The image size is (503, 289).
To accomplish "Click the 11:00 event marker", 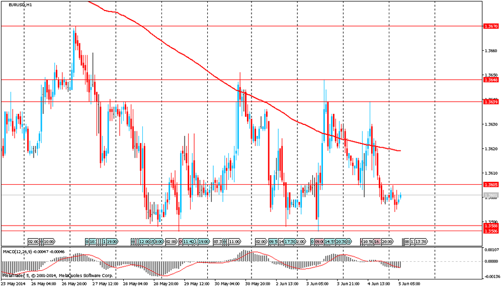I will click(234, 242).
